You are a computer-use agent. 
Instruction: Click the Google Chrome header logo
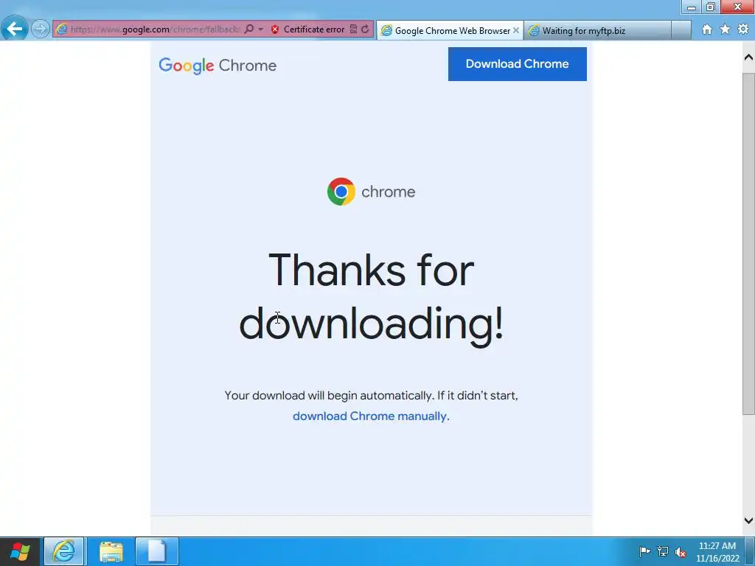218,65
